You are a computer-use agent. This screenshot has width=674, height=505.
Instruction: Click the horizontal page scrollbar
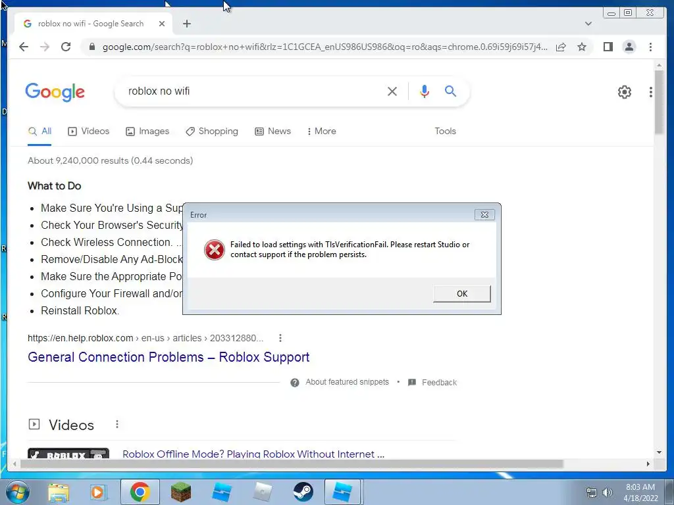[x=292, y=464]
